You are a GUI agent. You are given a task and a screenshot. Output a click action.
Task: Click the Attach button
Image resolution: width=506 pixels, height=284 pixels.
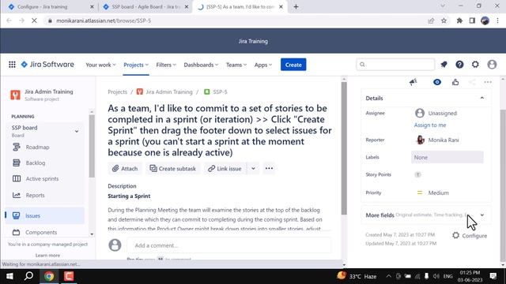125,168
